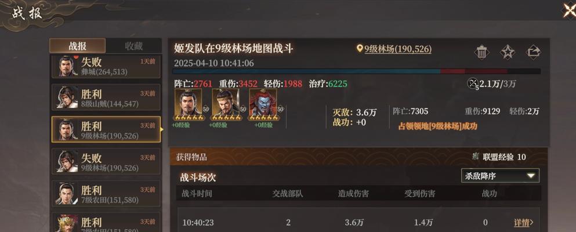Open the 杀敌降序 sort dropdown
The width and height of the screenshot is (576, 232).
tap(501, 176)
